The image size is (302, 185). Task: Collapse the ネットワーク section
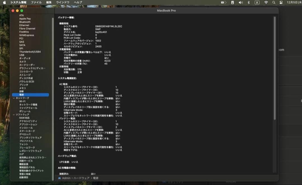coord(13,98)
